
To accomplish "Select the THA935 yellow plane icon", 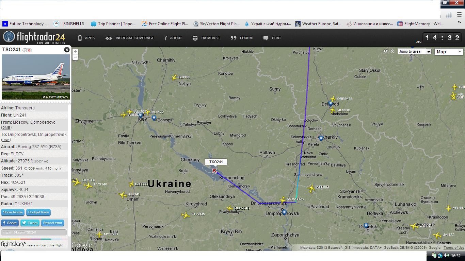I will (186, 215).
